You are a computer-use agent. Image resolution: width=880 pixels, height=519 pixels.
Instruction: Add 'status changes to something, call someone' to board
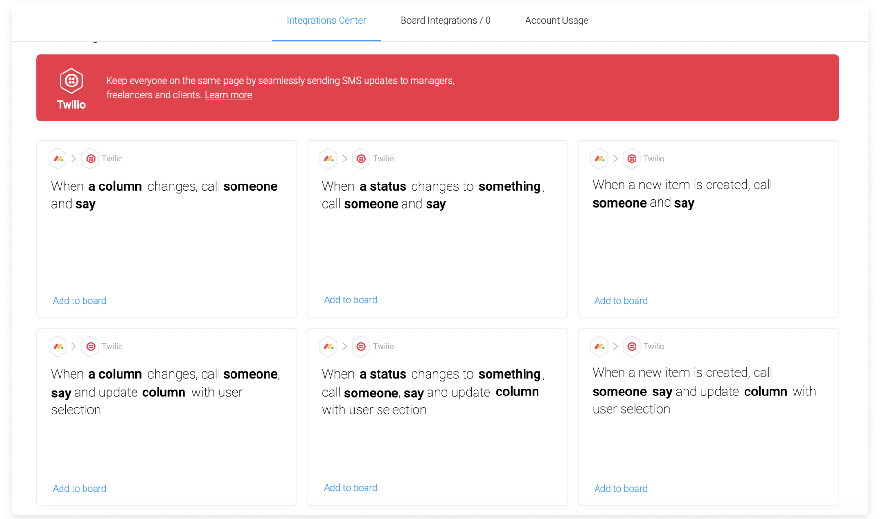click(x=351, y=300)
